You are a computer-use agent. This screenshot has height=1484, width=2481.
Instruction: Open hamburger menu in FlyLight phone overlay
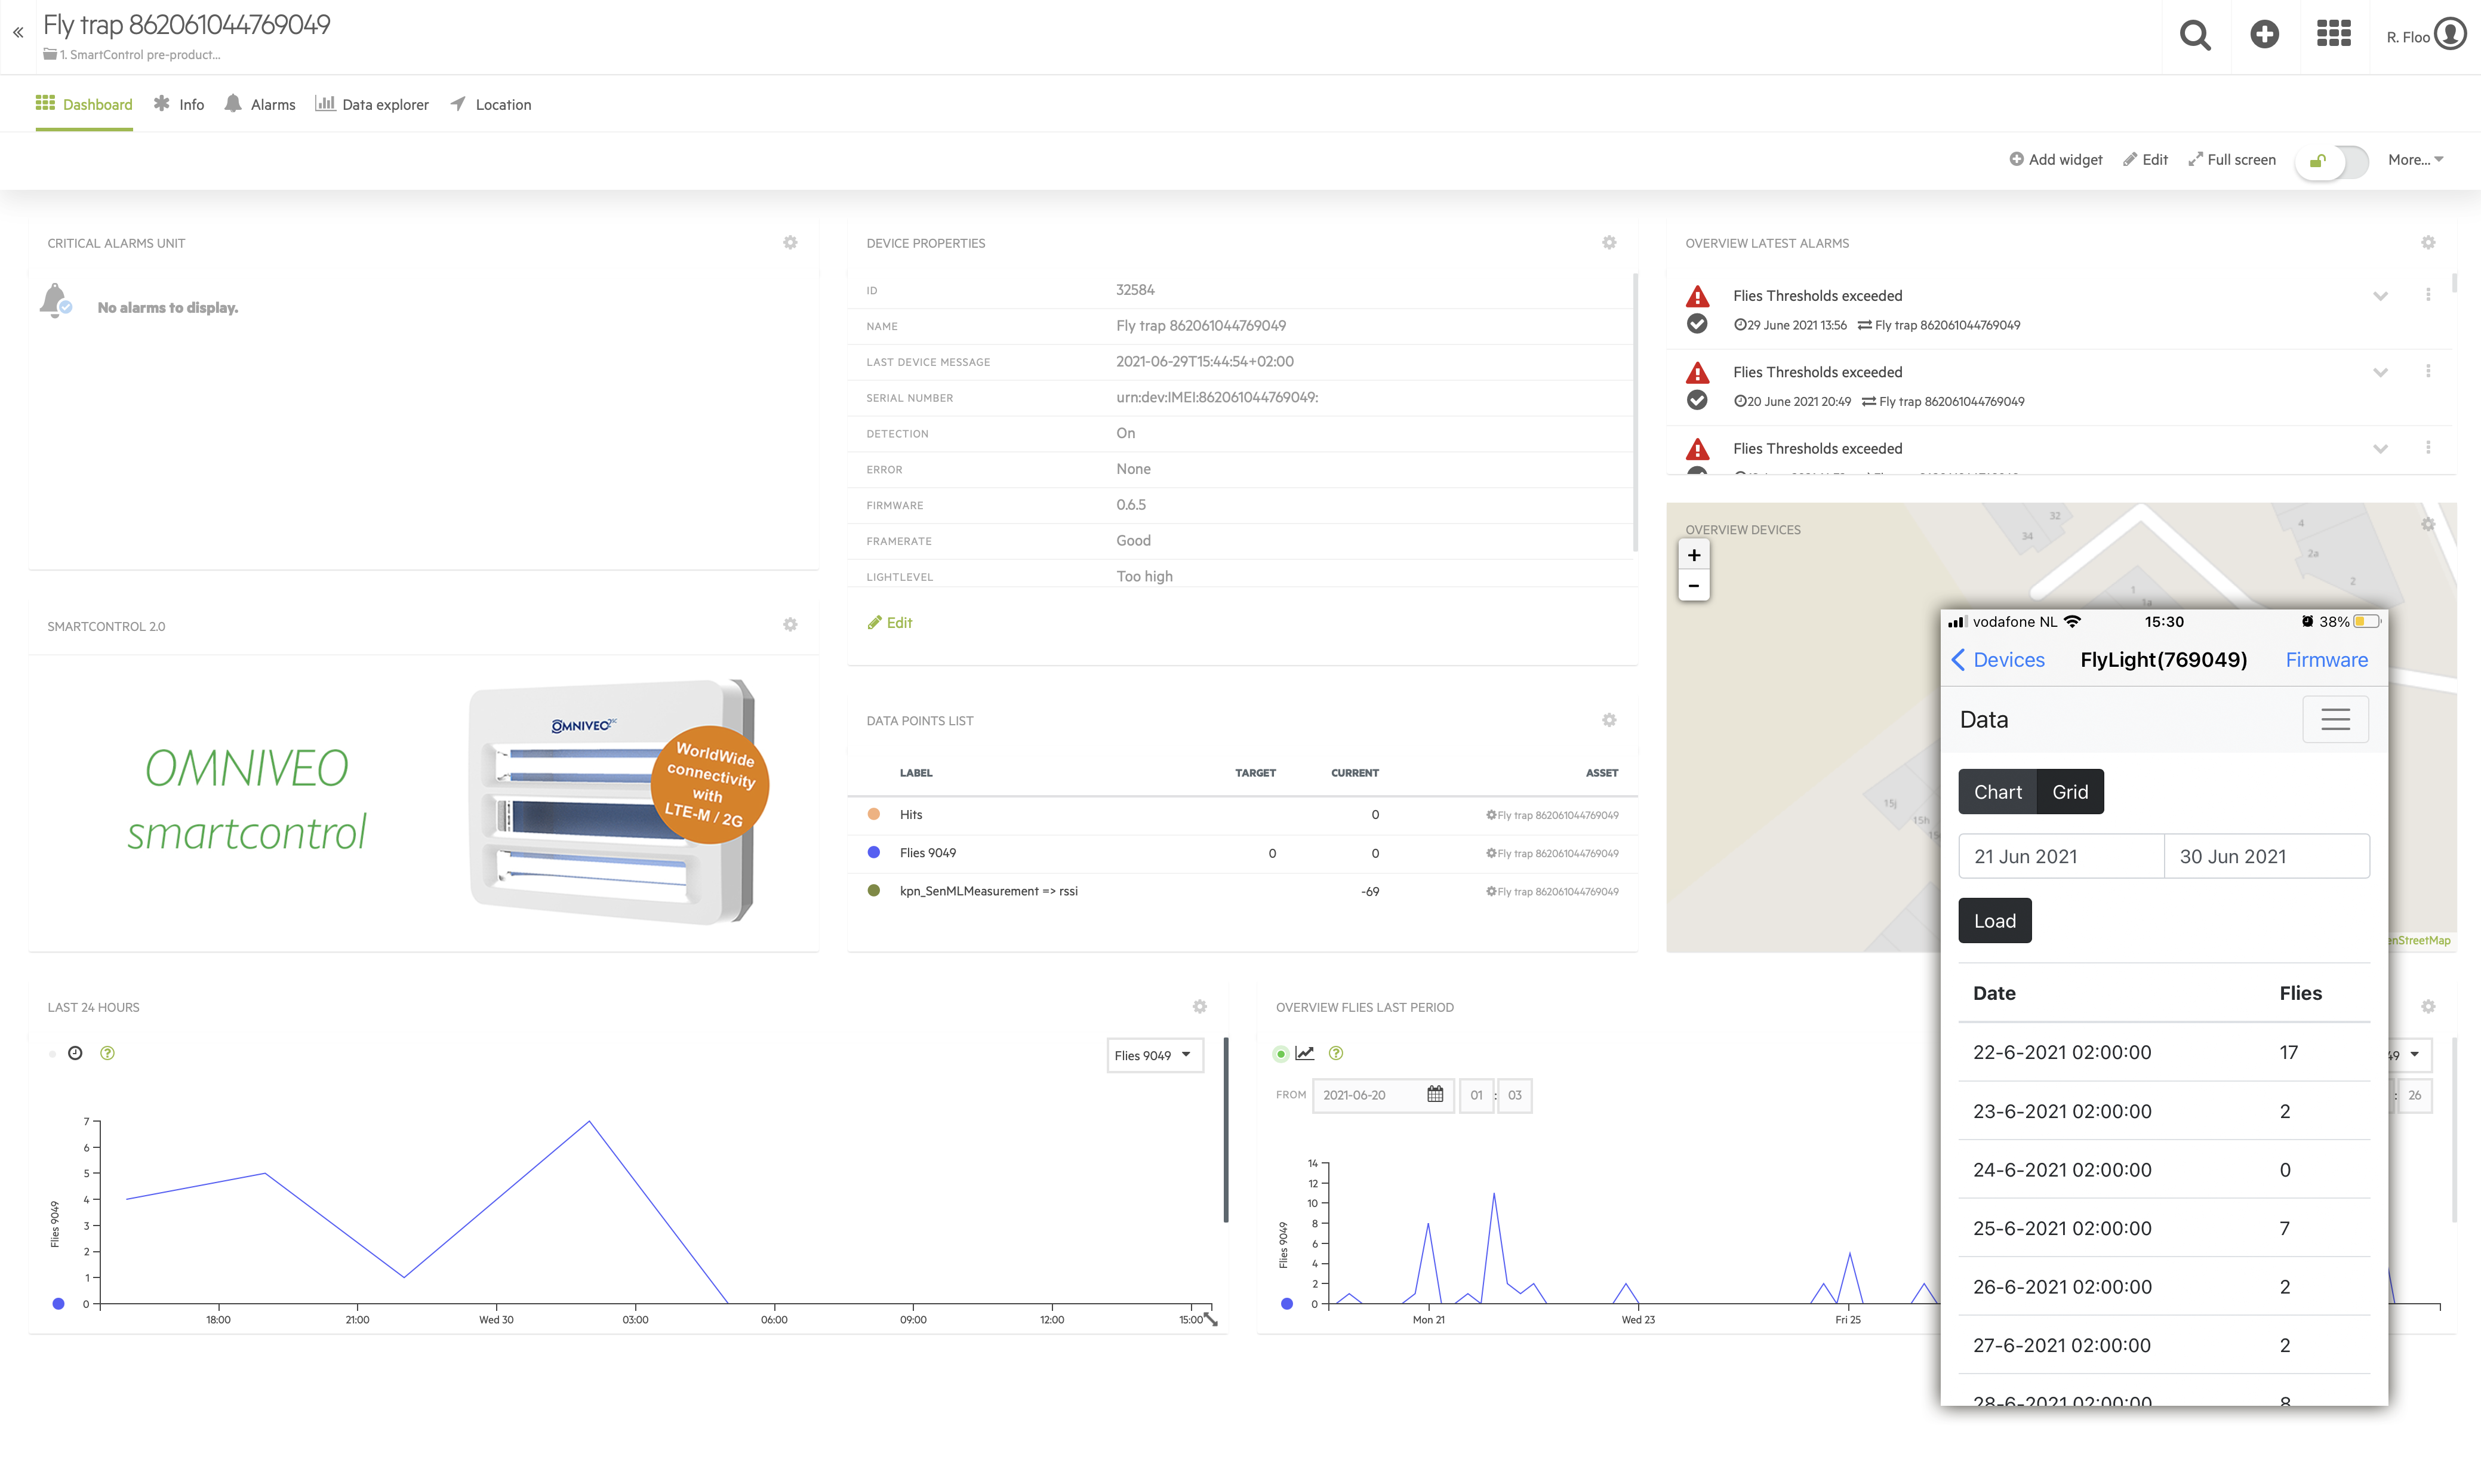pyautogui.click(x=2335, y=719)
